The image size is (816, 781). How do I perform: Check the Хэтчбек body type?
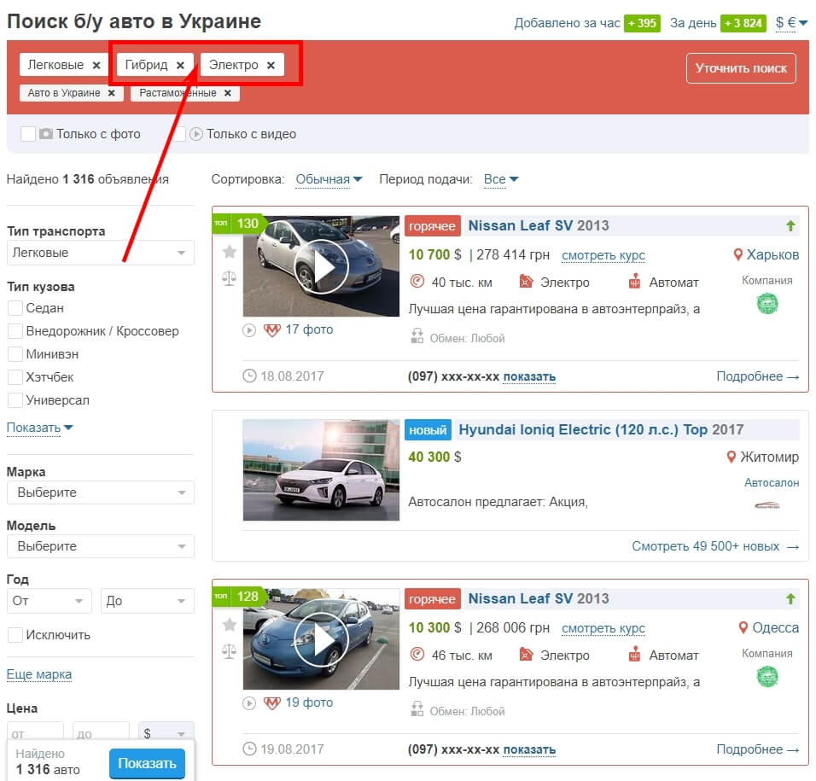pos(15,377)
